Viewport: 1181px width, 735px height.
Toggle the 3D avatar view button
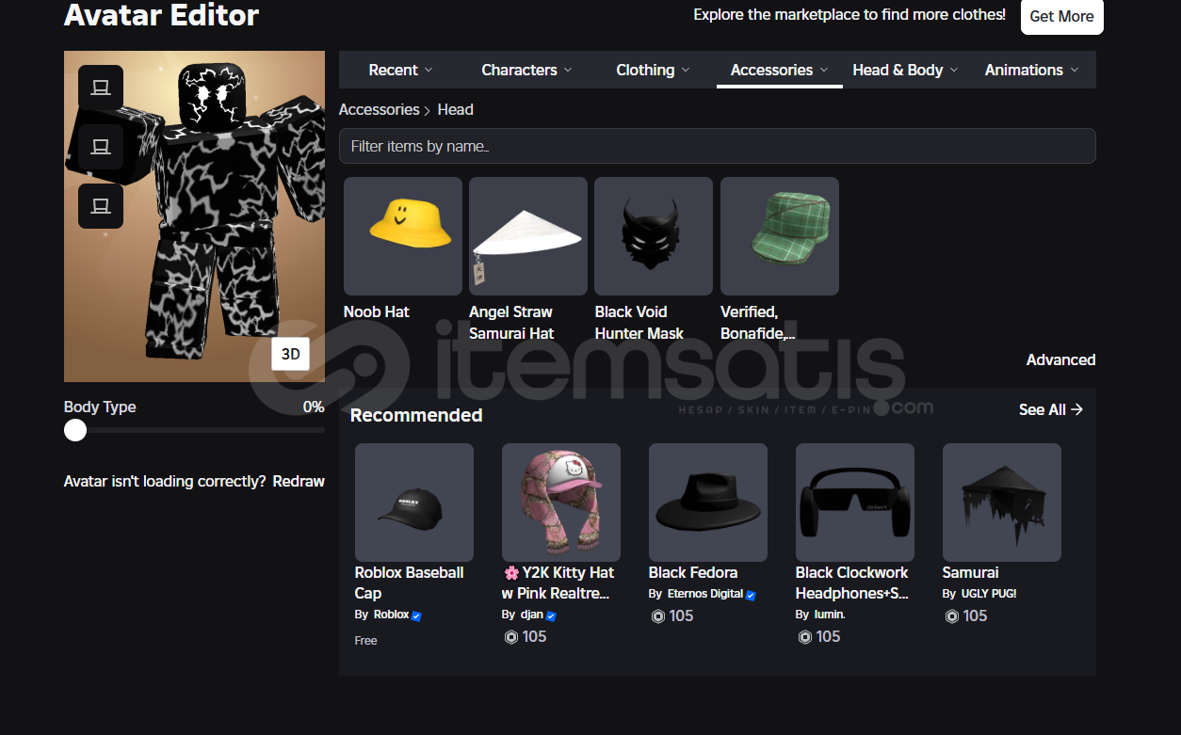pos(291,354)
